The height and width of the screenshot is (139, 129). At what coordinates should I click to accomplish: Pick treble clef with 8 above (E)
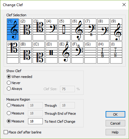(64, 52)
